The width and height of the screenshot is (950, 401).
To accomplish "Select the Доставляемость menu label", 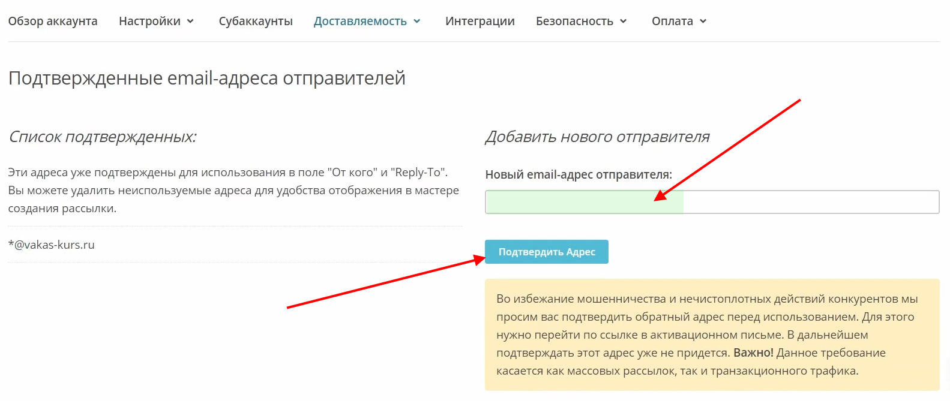I will click(x=360, y=21).
